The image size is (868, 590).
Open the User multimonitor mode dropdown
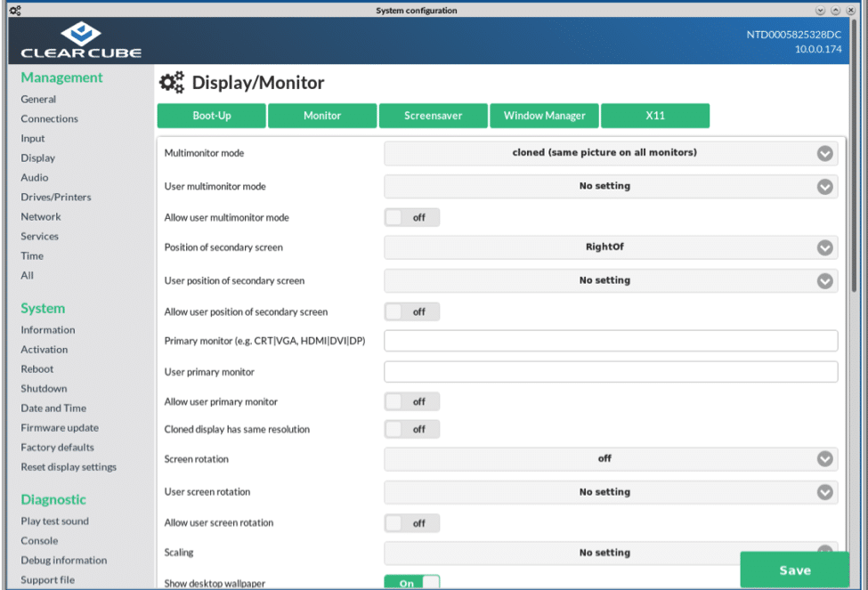[x=611, y=187]
